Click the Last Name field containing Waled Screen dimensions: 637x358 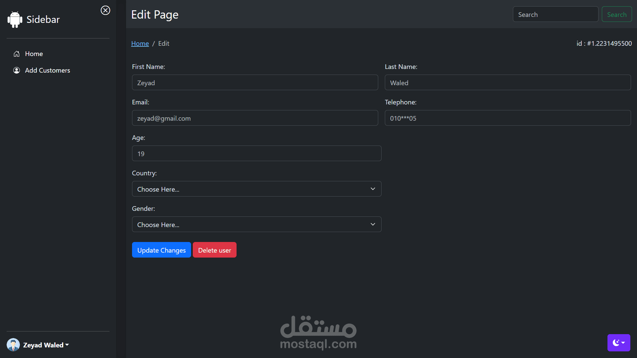click(x=507, y=83)
